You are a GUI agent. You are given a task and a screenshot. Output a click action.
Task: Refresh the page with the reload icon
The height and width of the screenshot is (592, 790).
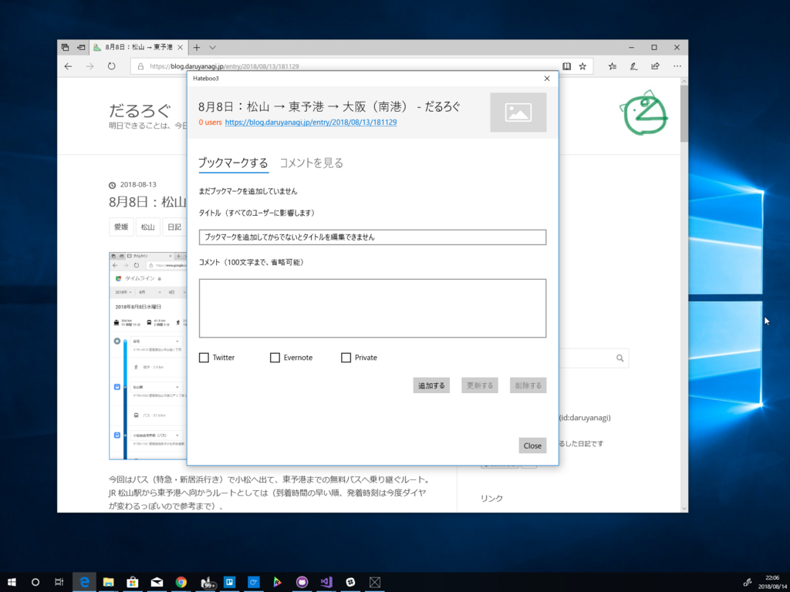pos(112,66)
